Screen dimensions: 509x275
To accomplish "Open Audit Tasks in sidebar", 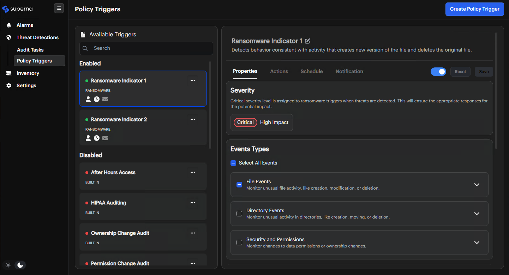I will point(30,50).
